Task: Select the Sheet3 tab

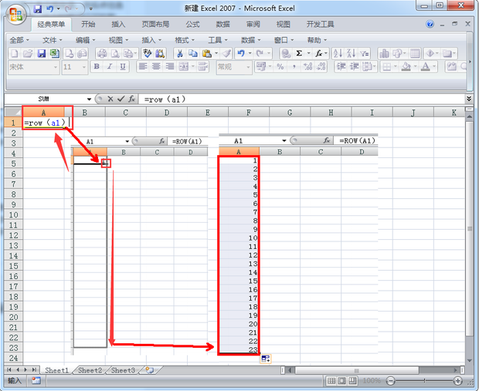Action: 123,370
